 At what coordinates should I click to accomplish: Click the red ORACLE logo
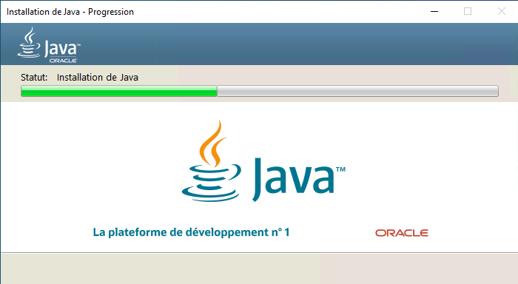coord(401,233)
